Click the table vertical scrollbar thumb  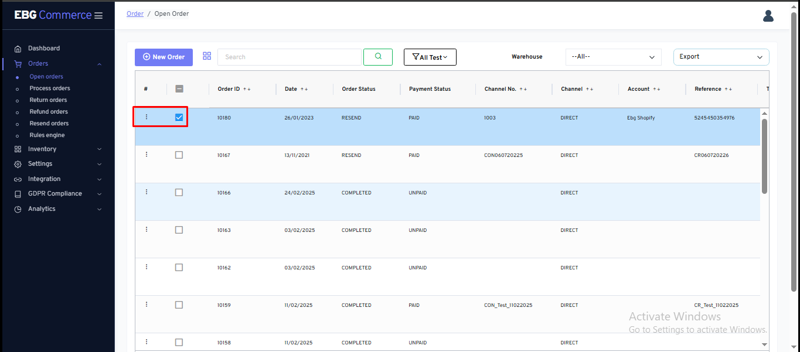pos(764,156)
